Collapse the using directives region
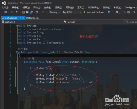Viewport: 137px width, 109px height. coord(17,26)
